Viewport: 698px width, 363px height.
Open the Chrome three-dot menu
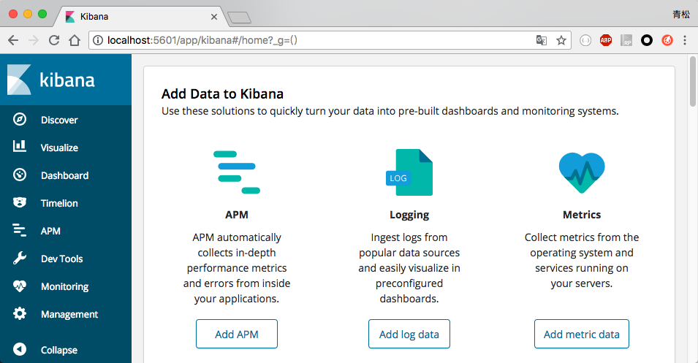coord(685,40)
